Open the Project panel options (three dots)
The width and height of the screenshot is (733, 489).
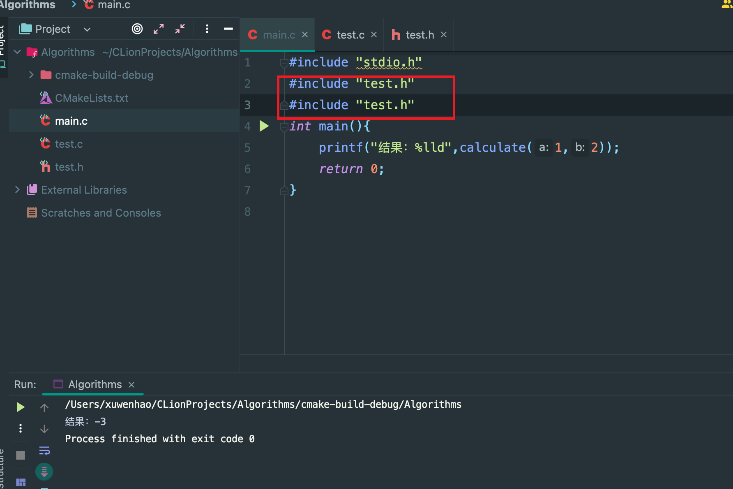[207, 29]
